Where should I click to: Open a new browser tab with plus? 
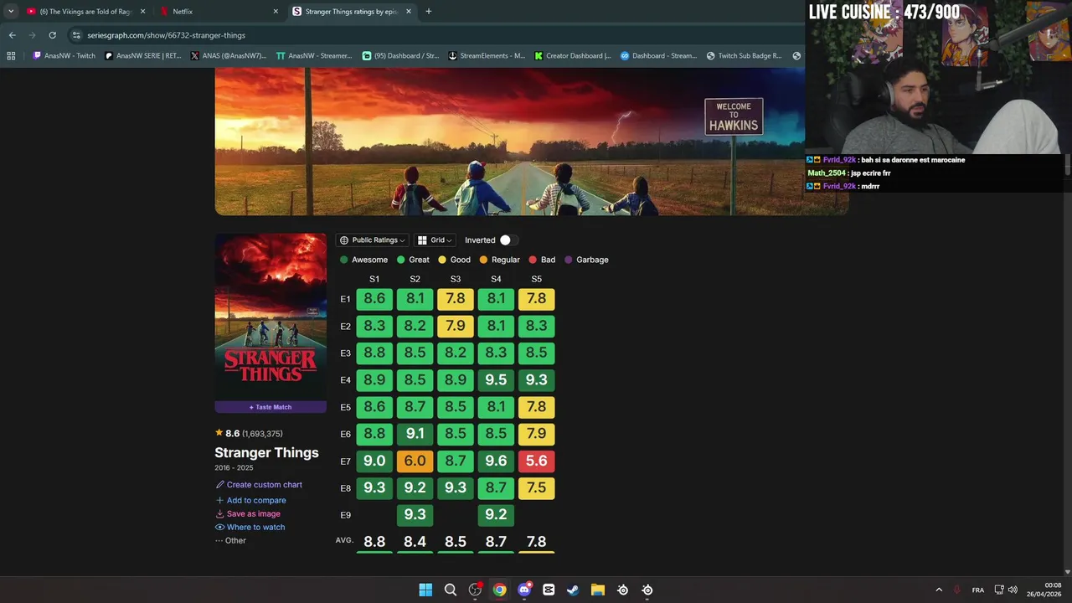coord(428,12)
